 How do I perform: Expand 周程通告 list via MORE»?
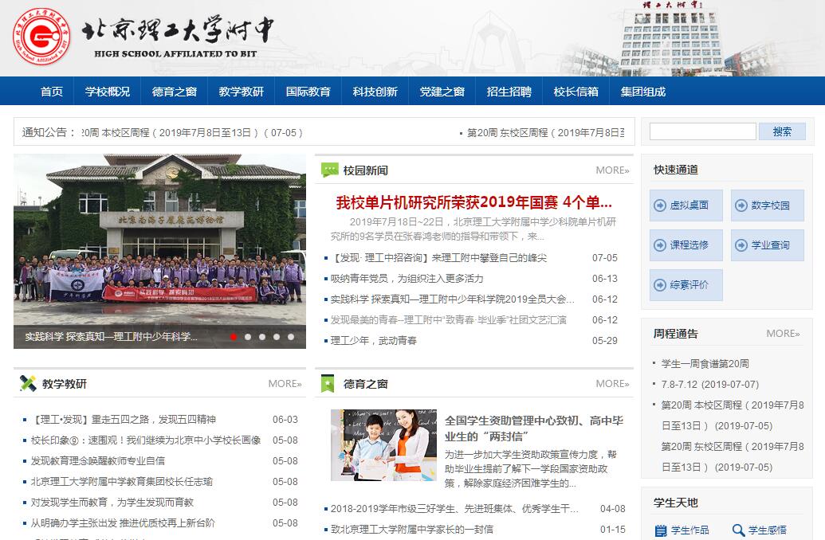(783, 334)
